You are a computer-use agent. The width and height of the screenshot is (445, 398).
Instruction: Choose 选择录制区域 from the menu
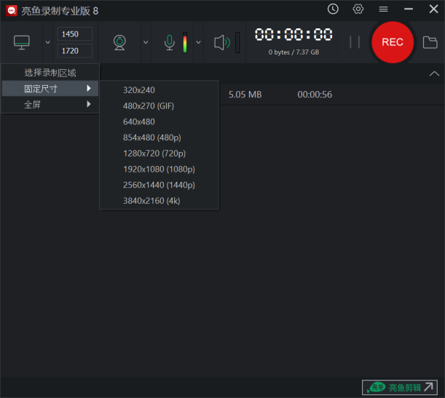tap(50, 73)
